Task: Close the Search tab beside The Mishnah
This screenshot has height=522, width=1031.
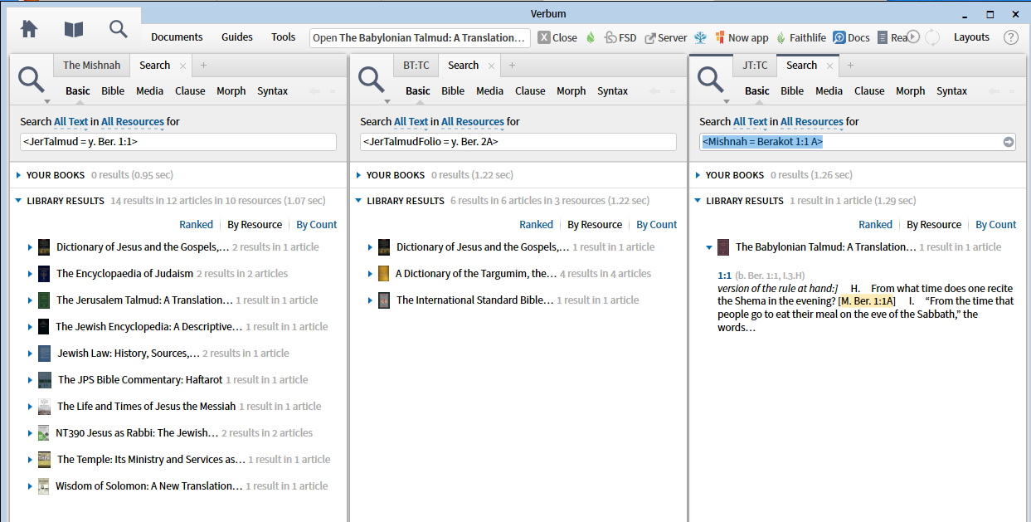Action: coord(183,66)
